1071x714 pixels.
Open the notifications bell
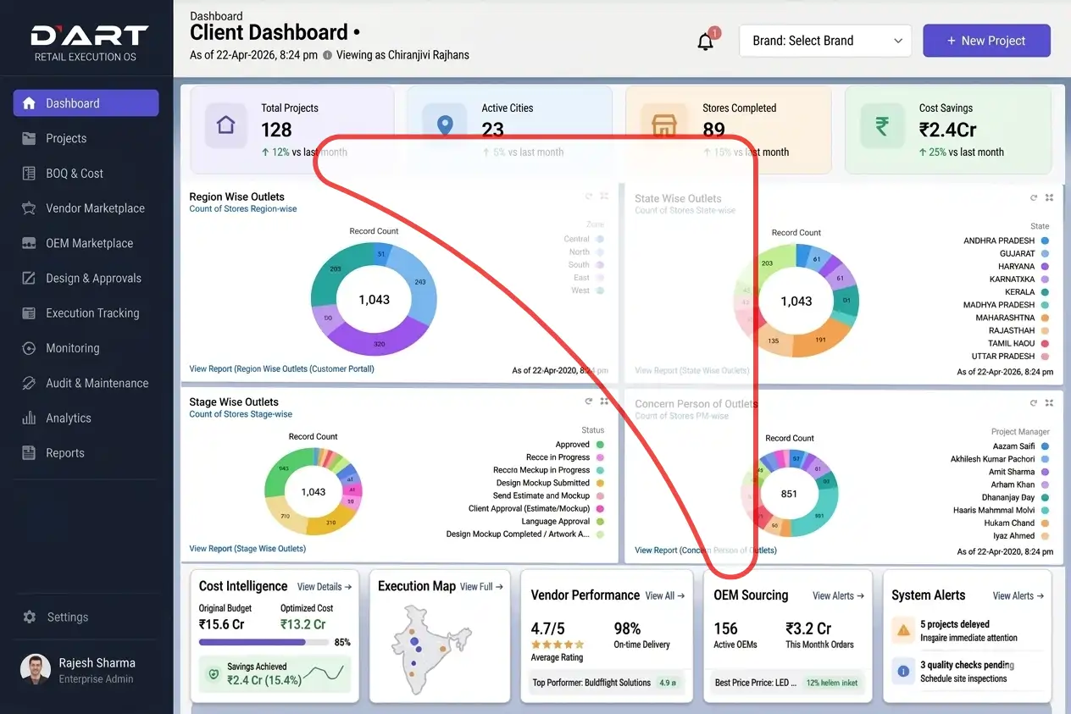[706, 40]
